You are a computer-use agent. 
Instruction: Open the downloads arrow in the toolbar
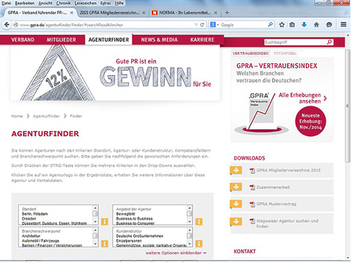click(304, 24)
